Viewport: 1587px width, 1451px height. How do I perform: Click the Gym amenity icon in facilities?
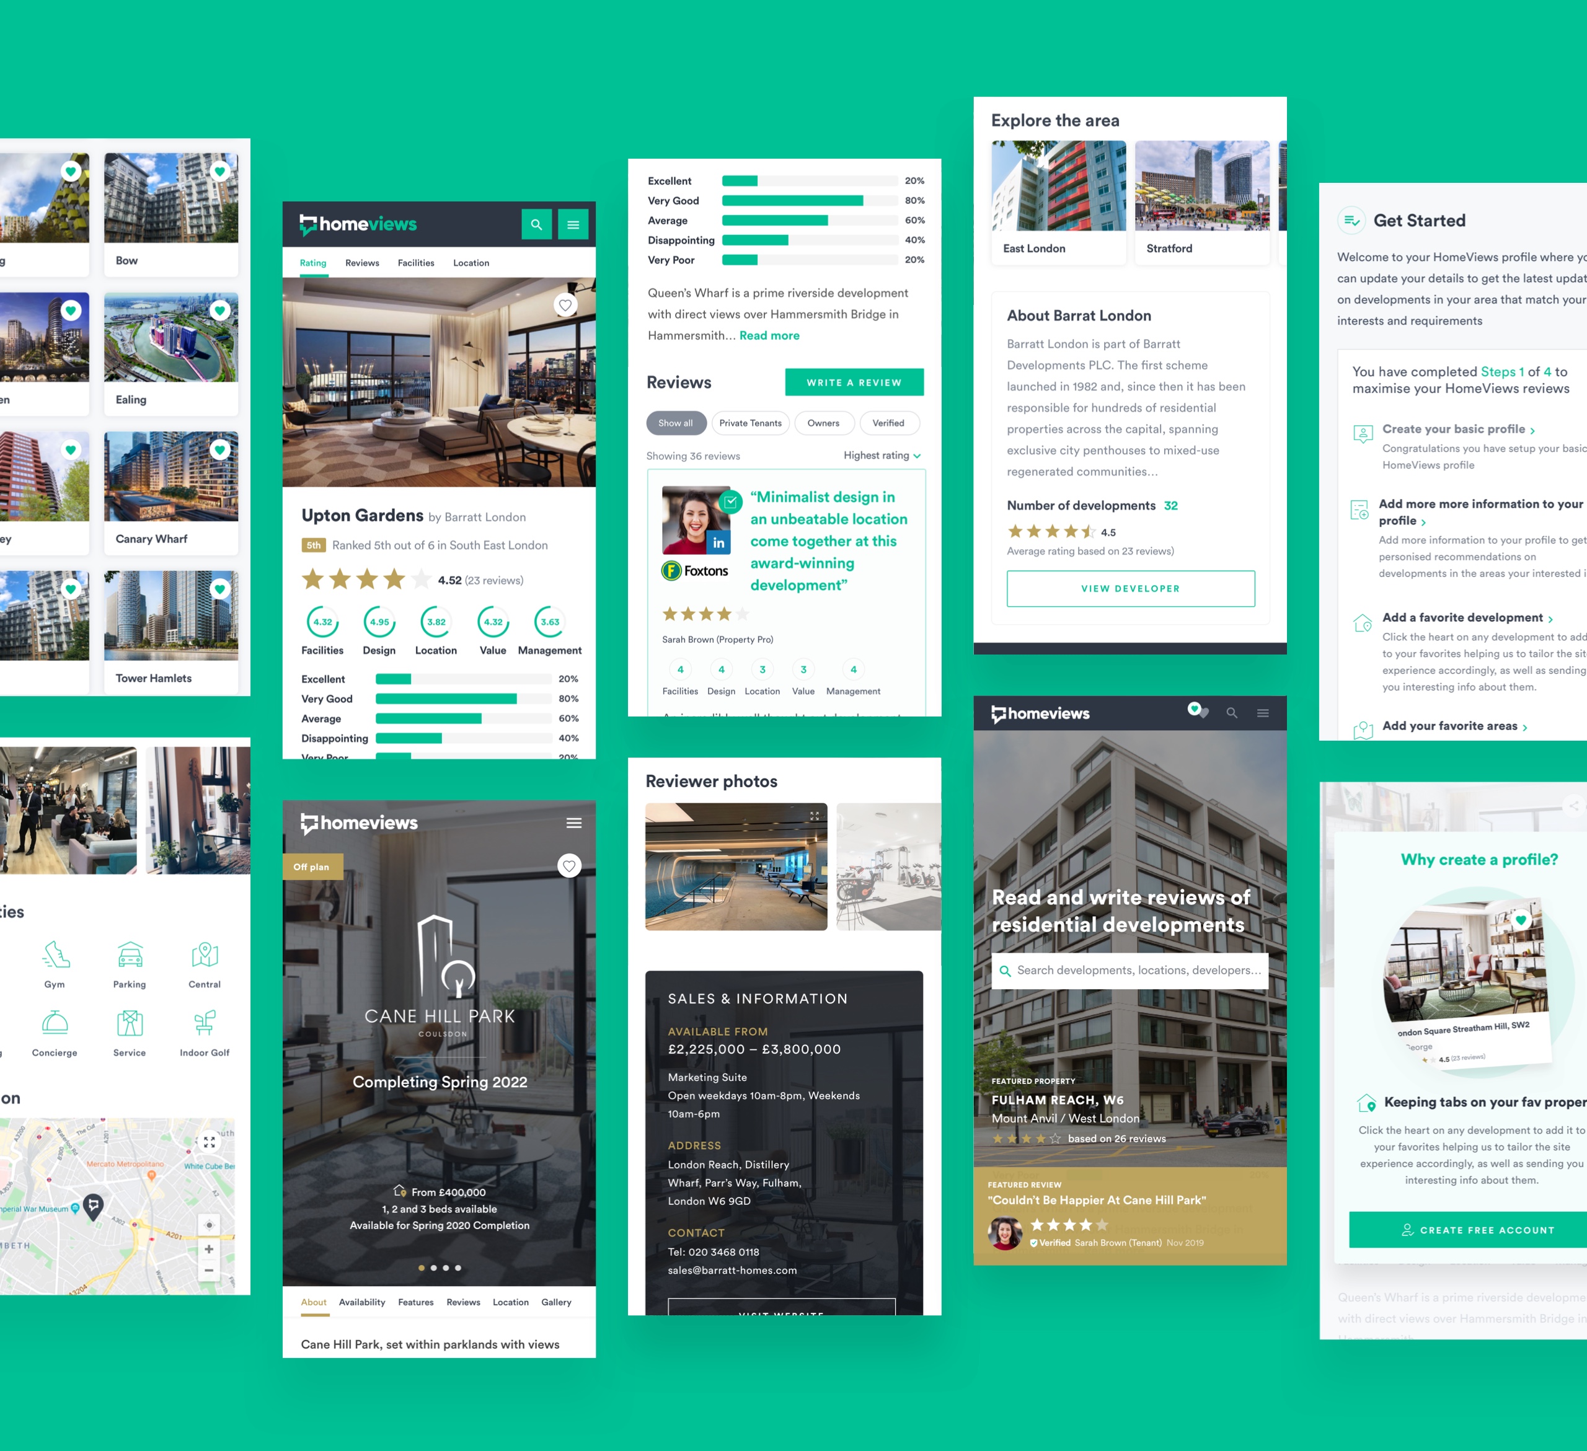(x=54, y=962)
